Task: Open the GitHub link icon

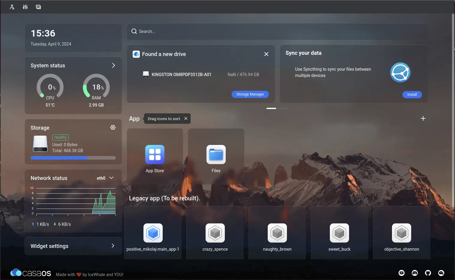Action: tap(428, 273)
